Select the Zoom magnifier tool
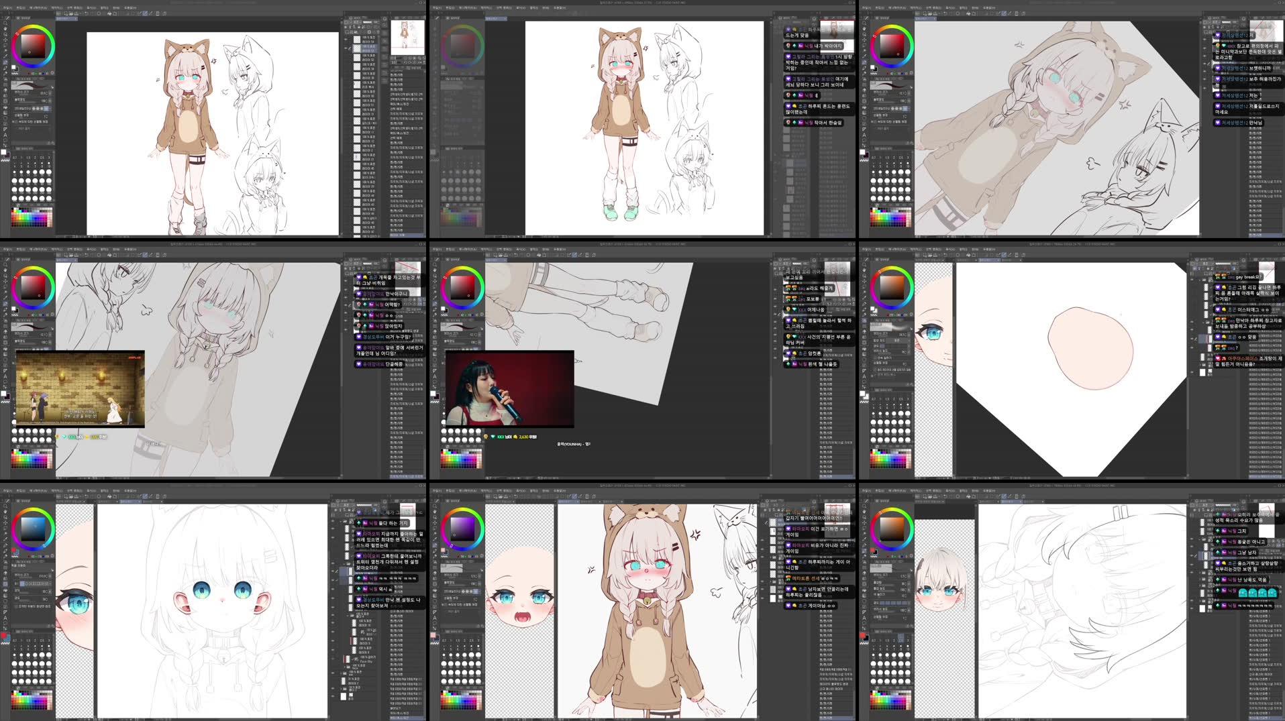The image size is (1285, 721). coord(4,23)
